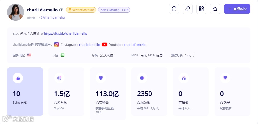Click the YouTube logo icon
This screenshot has width=258, height=124.
click(x=104, y=45)
